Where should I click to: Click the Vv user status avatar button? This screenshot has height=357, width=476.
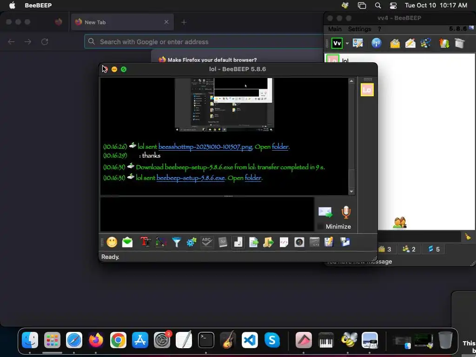tap(337, 43)
